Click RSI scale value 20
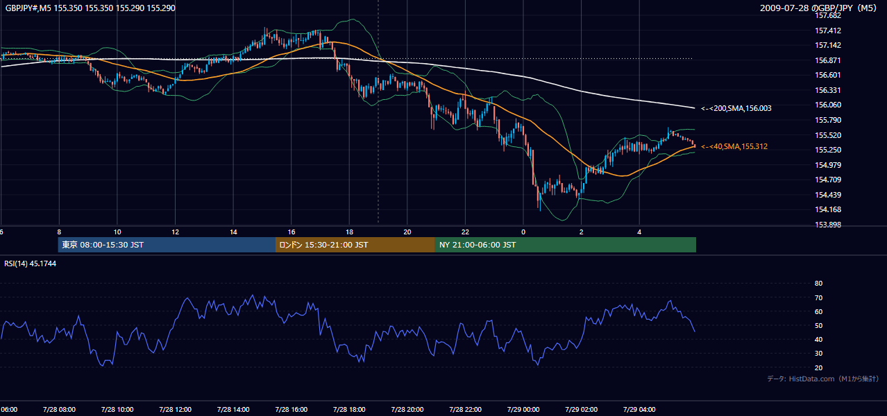The height and width of the screenshot is (416, 887). pyautogui.click(x=819, y=367)
